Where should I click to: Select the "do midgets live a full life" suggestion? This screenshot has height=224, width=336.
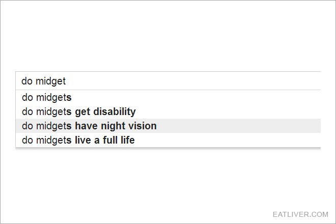168,140
